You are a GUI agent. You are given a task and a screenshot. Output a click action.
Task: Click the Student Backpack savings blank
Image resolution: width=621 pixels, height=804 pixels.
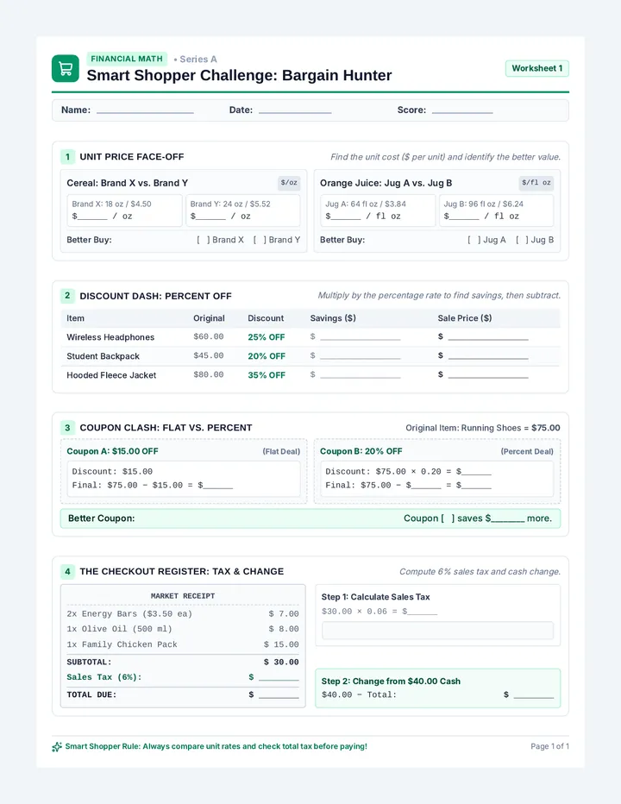[x=360, y=356]
